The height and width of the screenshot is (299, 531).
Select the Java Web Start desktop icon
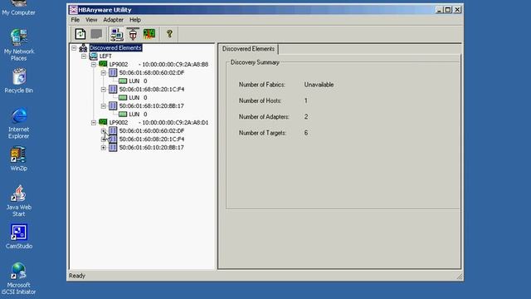[x=18, y=201]
